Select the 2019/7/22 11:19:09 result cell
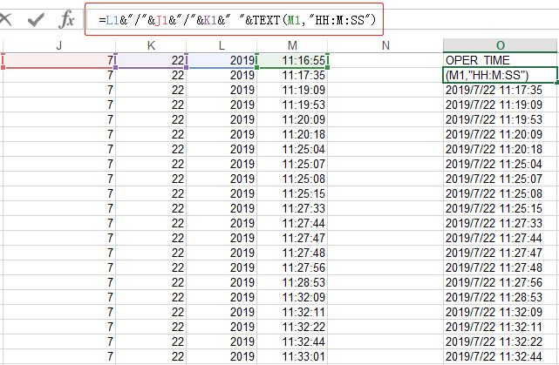This screenshot has height=365, width=559. (x=501, y=105)
